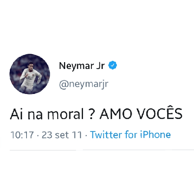Click the dot separator before Twitter for iPhone
This screenshot has width=194, height=194.
coord(86,136)
